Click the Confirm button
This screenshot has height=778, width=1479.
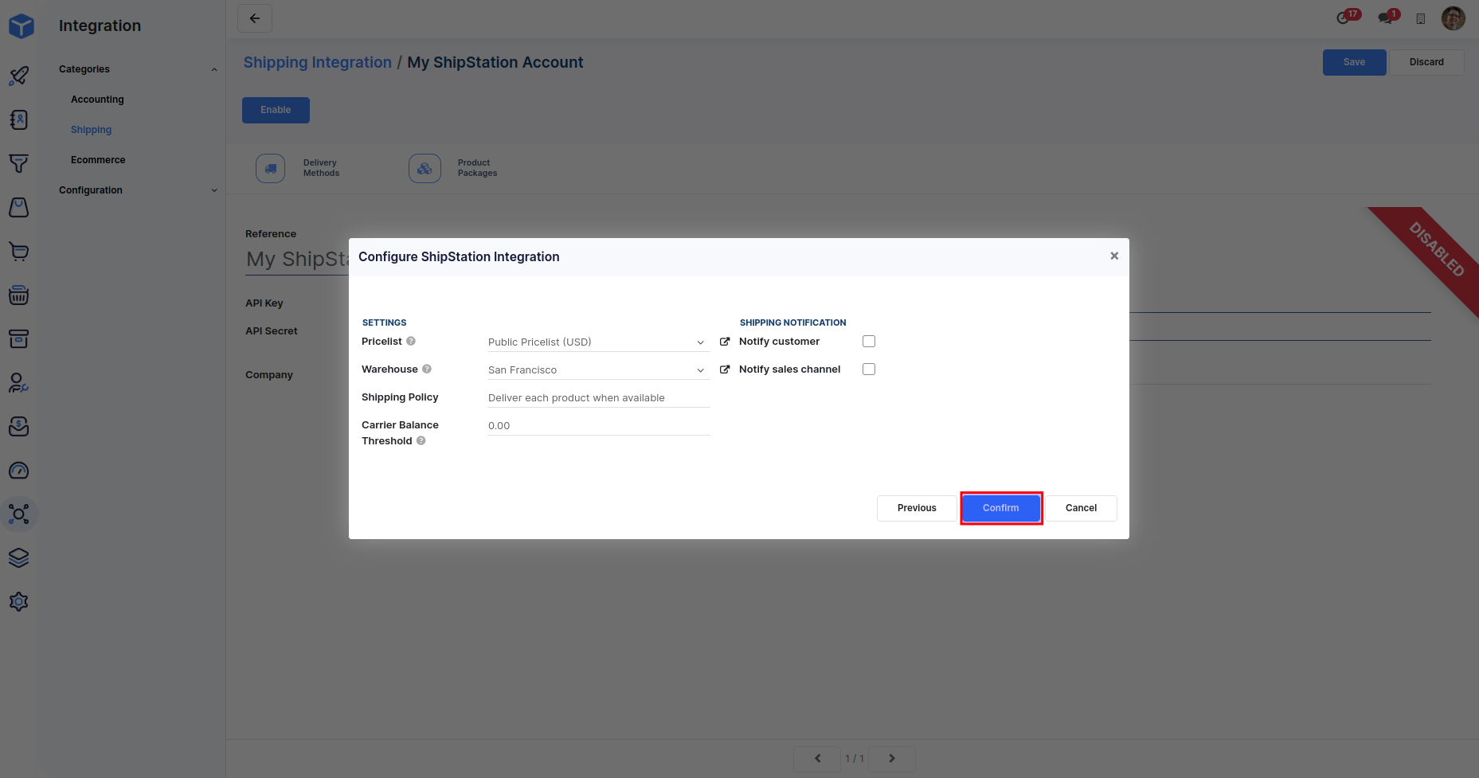[1000, 508]
